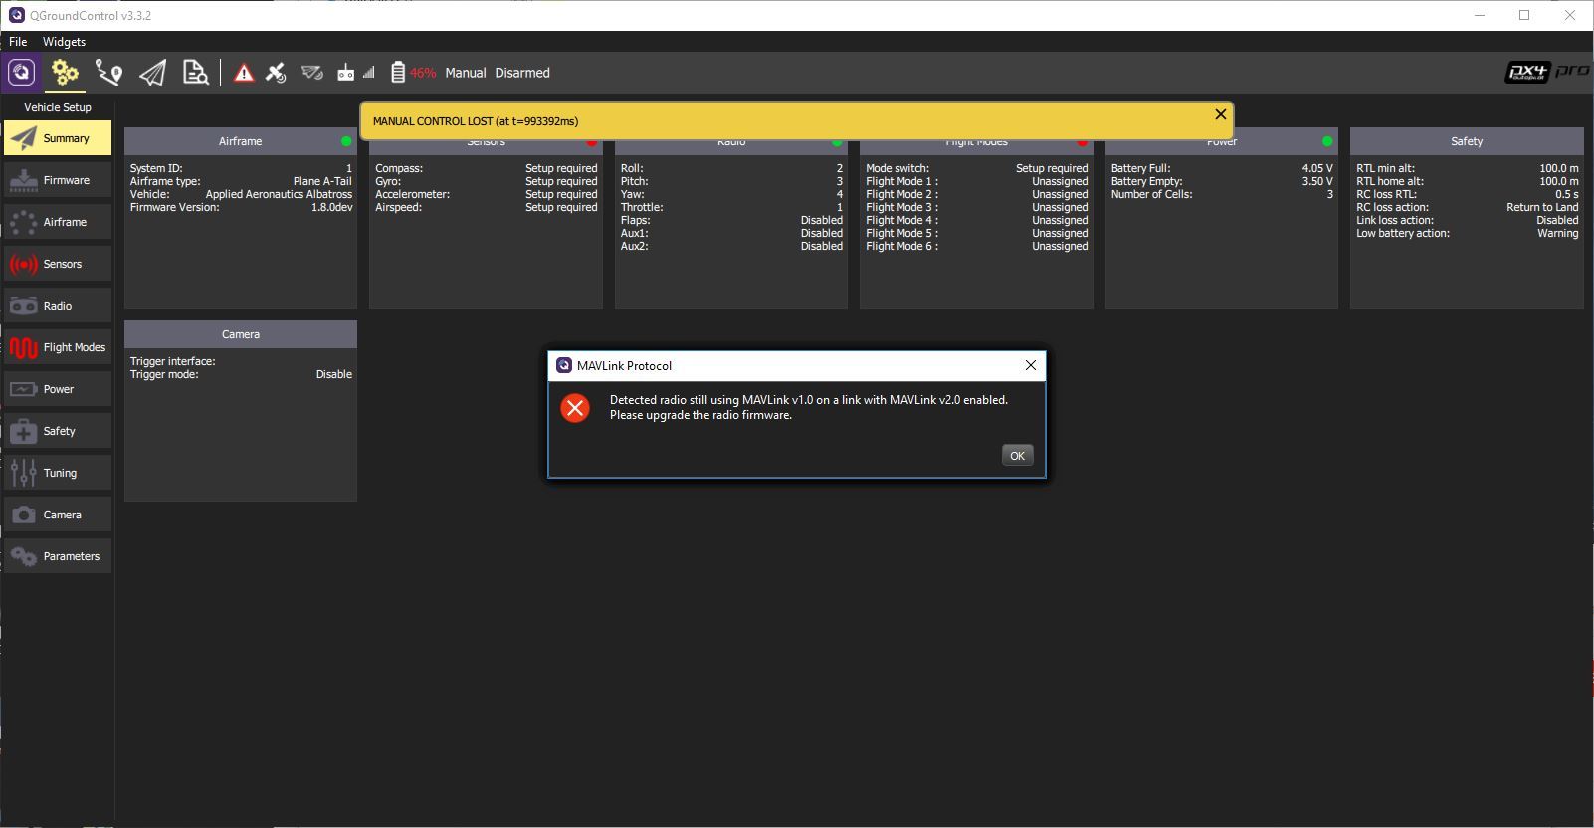The width and height of the screenshot is (1594, 828).
Task: Open the Analyze log document icon
Action: (x=195, y=73)
